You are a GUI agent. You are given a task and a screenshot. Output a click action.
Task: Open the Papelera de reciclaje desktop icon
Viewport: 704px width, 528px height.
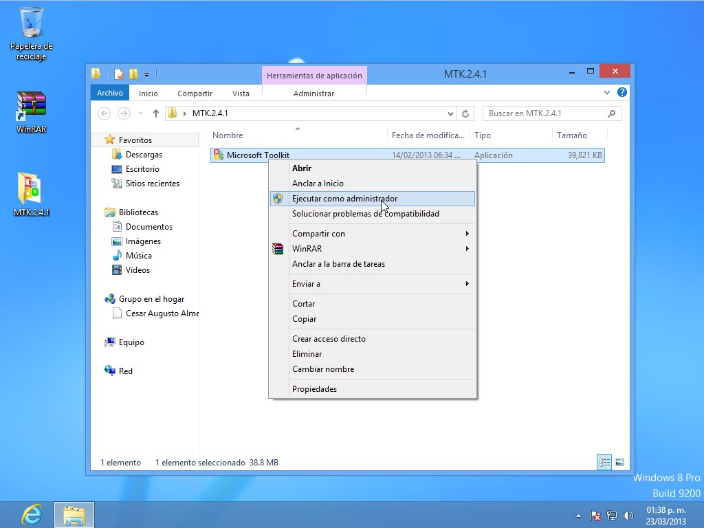pyautogui.click(x=31, y=34)
